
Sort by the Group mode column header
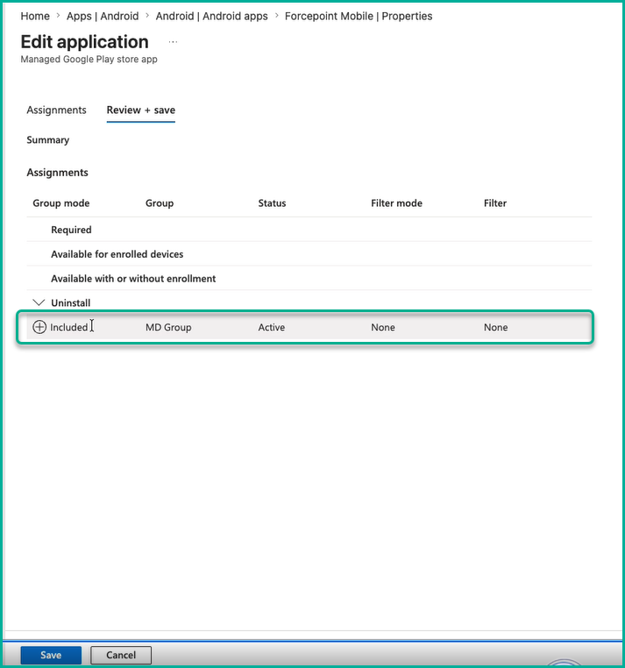tap(61, 203)
